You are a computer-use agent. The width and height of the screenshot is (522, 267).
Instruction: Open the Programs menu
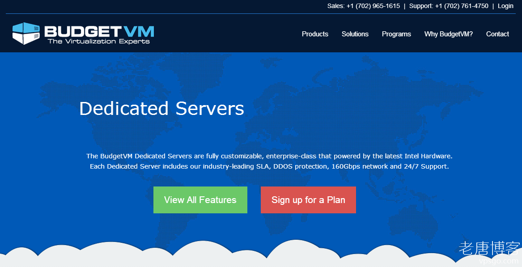(396, 34)
